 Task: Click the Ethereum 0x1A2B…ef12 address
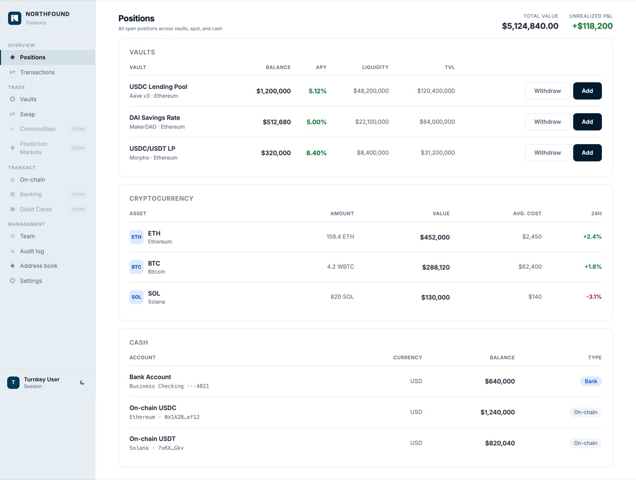click(x=164, y=417)
